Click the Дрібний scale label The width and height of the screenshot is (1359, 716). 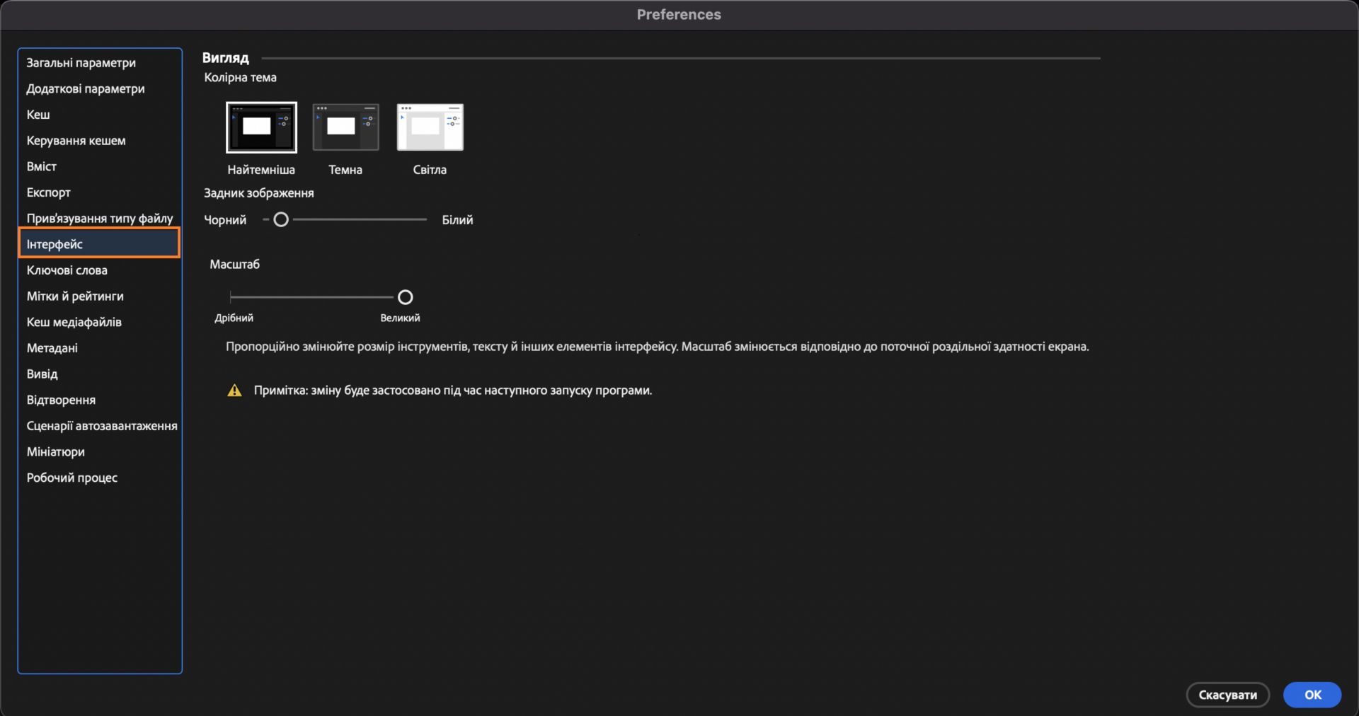pyautogui.click(x=234, y=318)
